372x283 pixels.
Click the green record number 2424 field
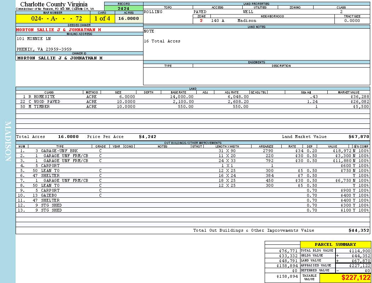124,8
